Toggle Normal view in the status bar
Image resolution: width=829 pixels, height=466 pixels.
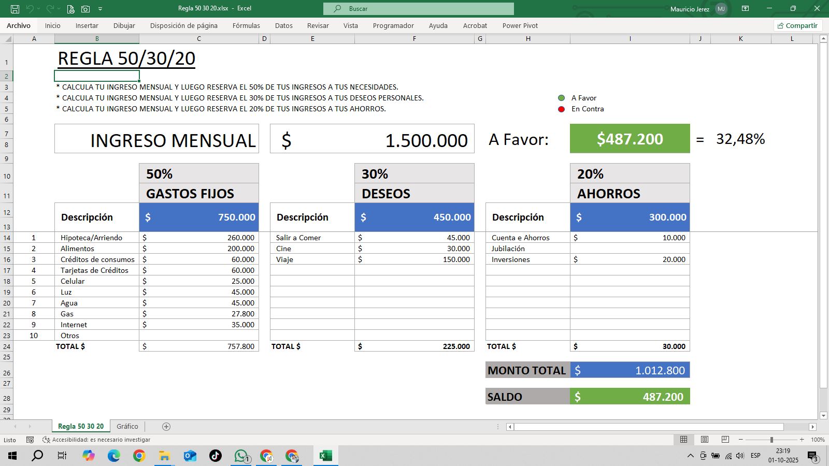click(684, 440)
